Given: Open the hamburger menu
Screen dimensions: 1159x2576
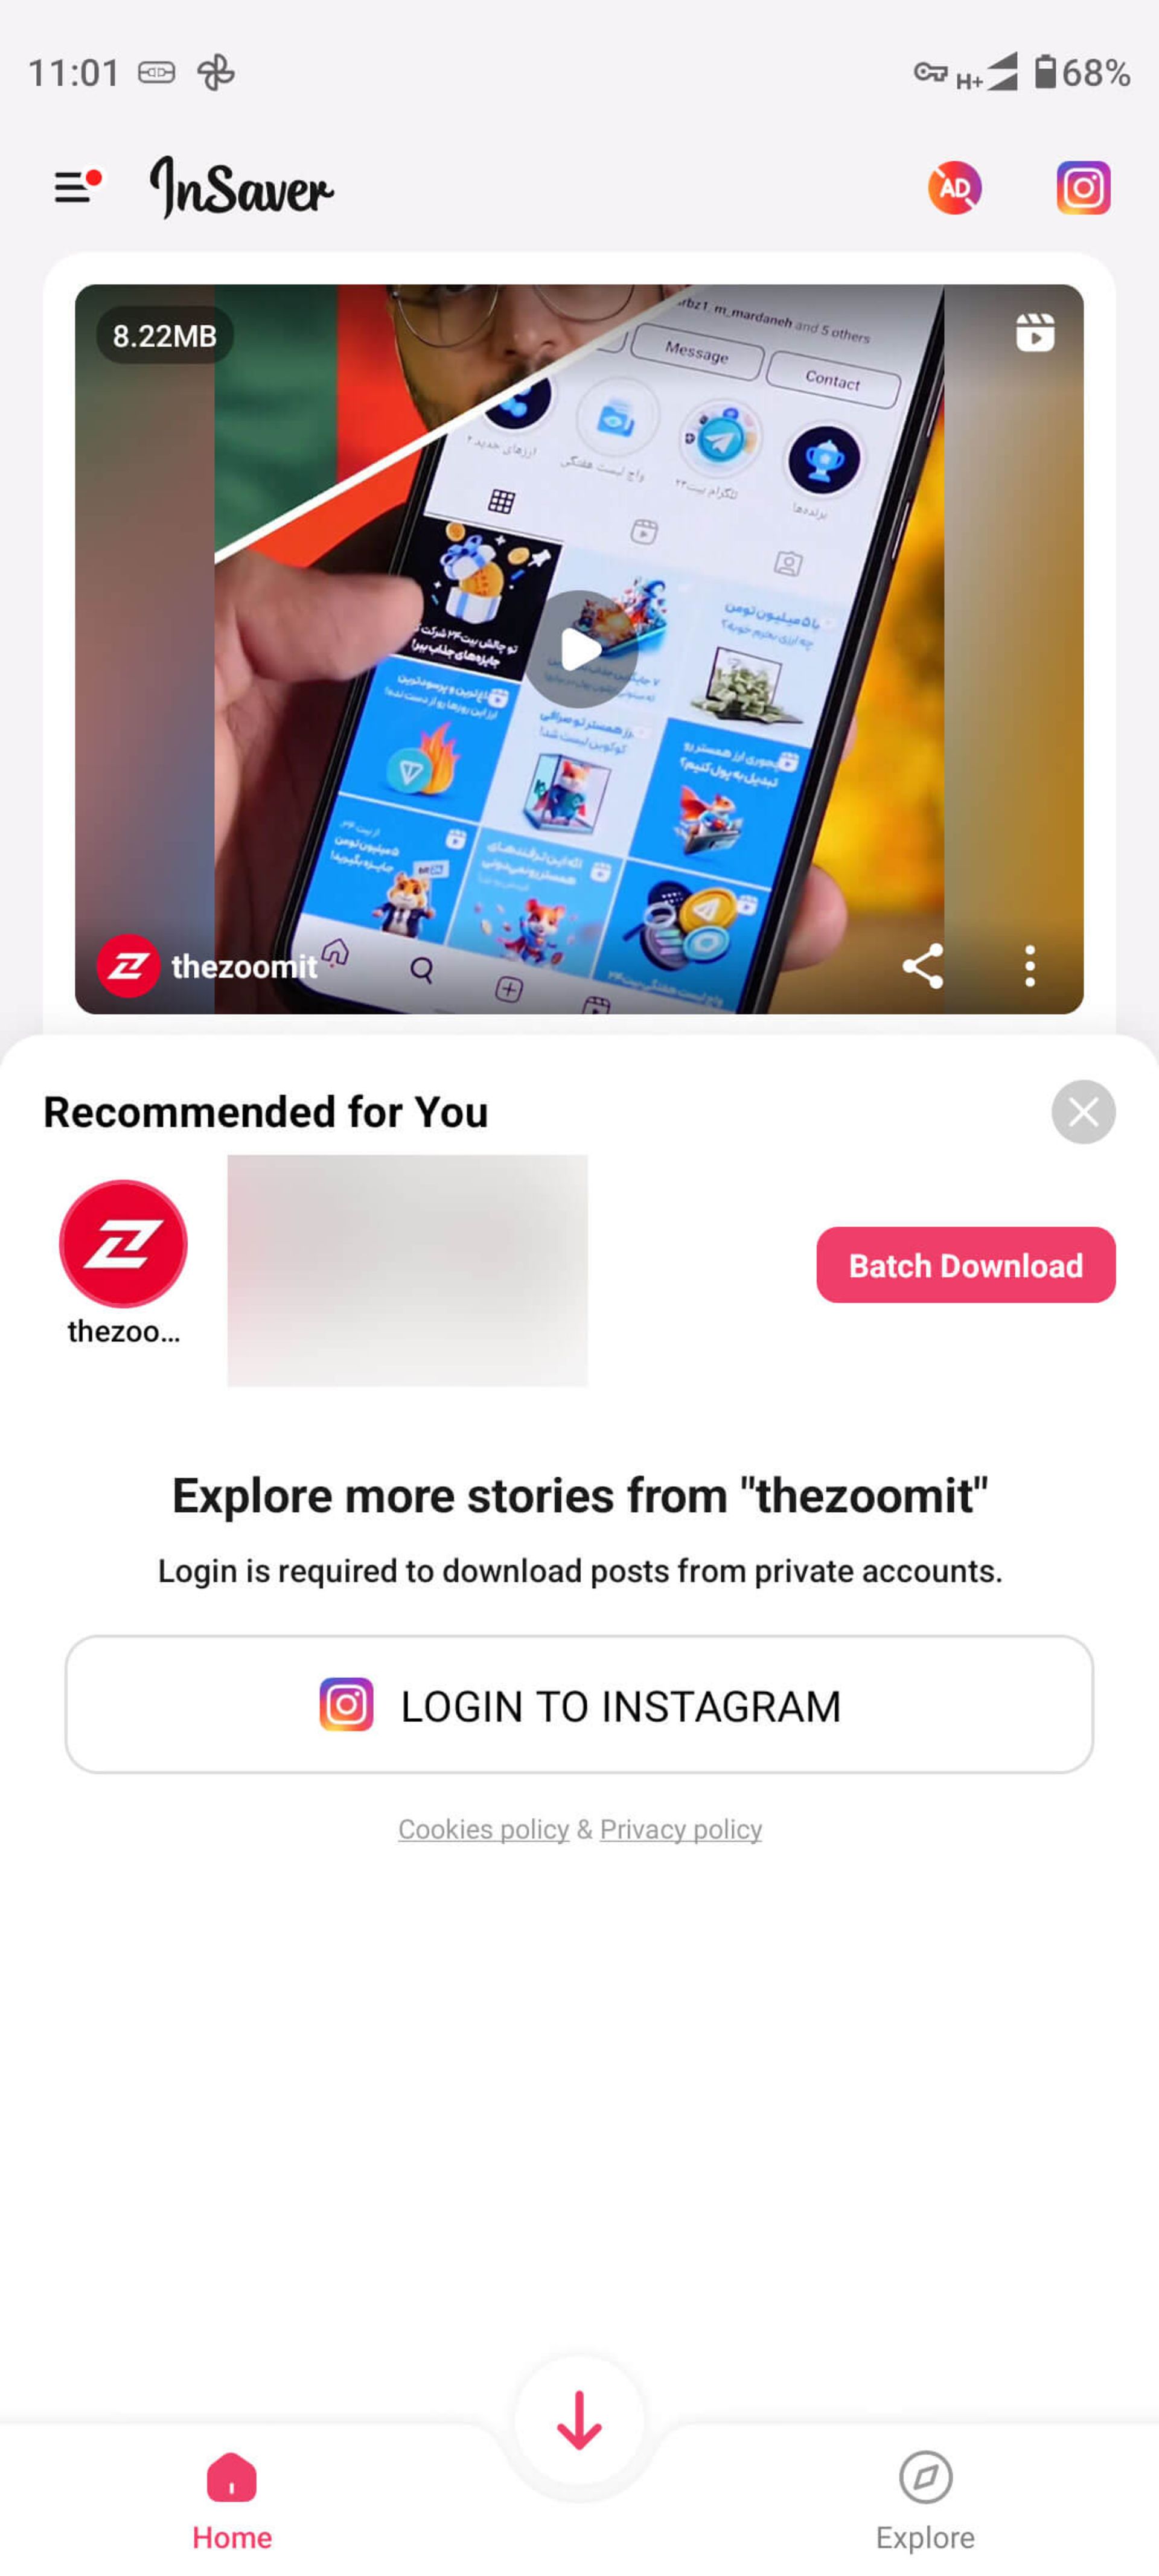Looking at the screenshot, I should point(75,187).
